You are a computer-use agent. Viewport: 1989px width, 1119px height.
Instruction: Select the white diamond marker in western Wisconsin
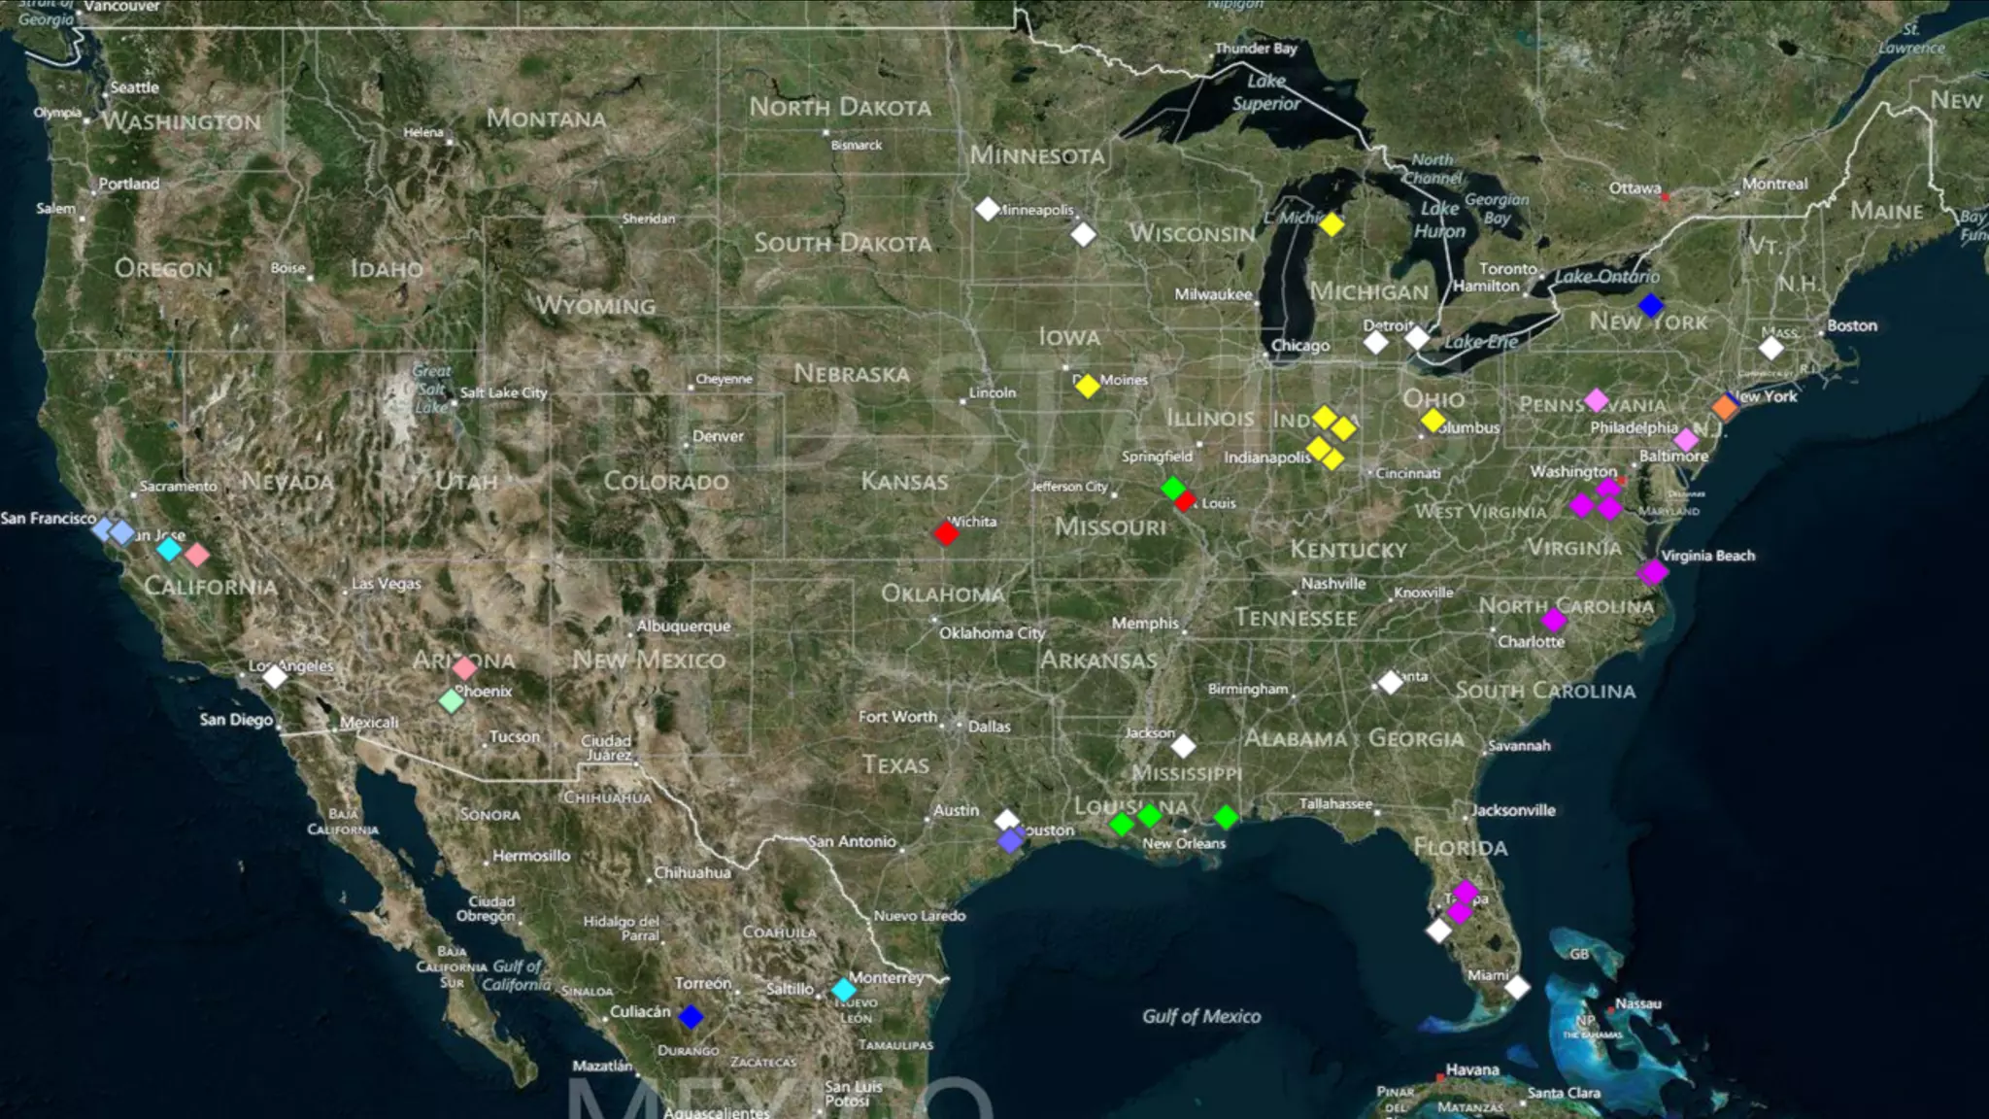[1083, 234]
